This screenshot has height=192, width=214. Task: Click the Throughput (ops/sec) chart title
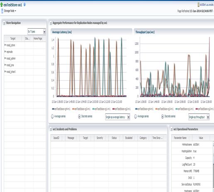(145, 32)
